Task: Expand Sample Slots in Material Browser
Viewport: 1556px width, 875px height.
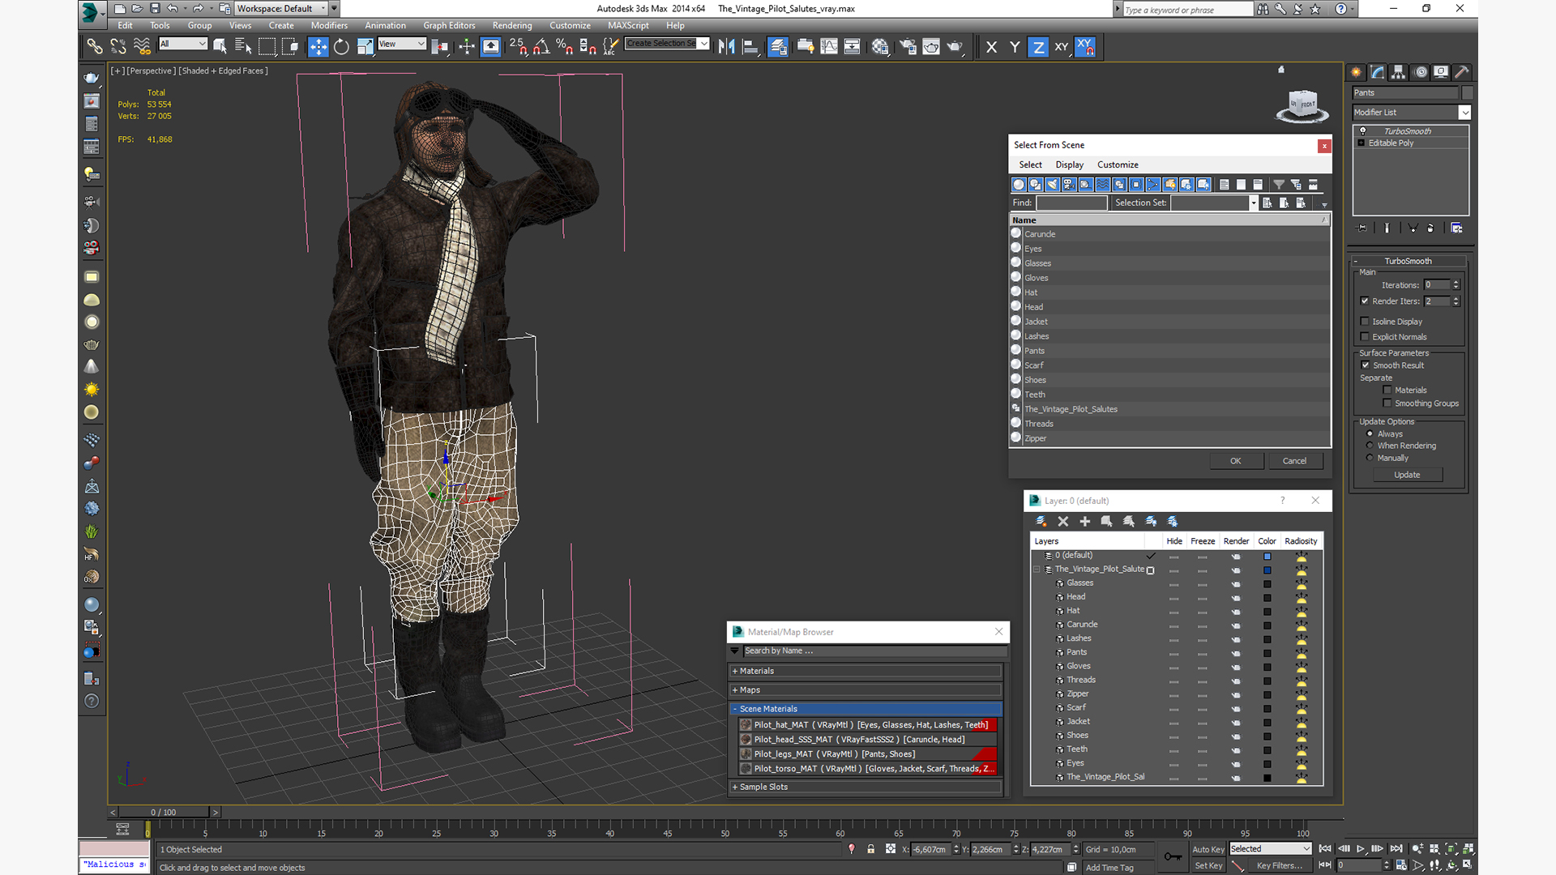Action: [x=866, y=787]
